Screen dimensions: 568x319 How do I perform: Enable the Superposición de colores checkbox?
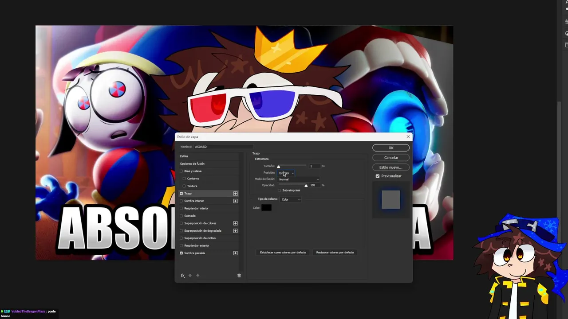[181, 223]
